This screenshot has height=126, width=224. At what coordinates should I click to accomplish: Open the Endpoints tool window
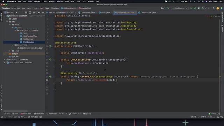point(75,114)
